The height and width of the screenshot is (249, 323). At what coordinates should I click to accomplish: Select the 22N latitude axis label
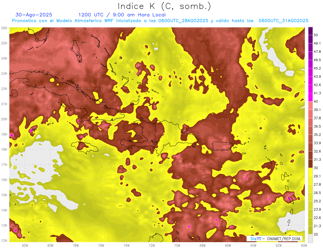coord(4,89)
